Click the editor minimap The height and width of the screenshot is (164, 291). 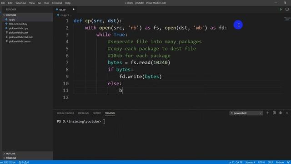287,19
